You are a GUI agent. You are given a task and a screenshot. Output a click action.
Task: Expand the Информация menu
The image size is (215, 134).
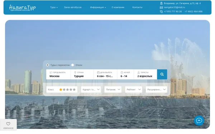98,8
